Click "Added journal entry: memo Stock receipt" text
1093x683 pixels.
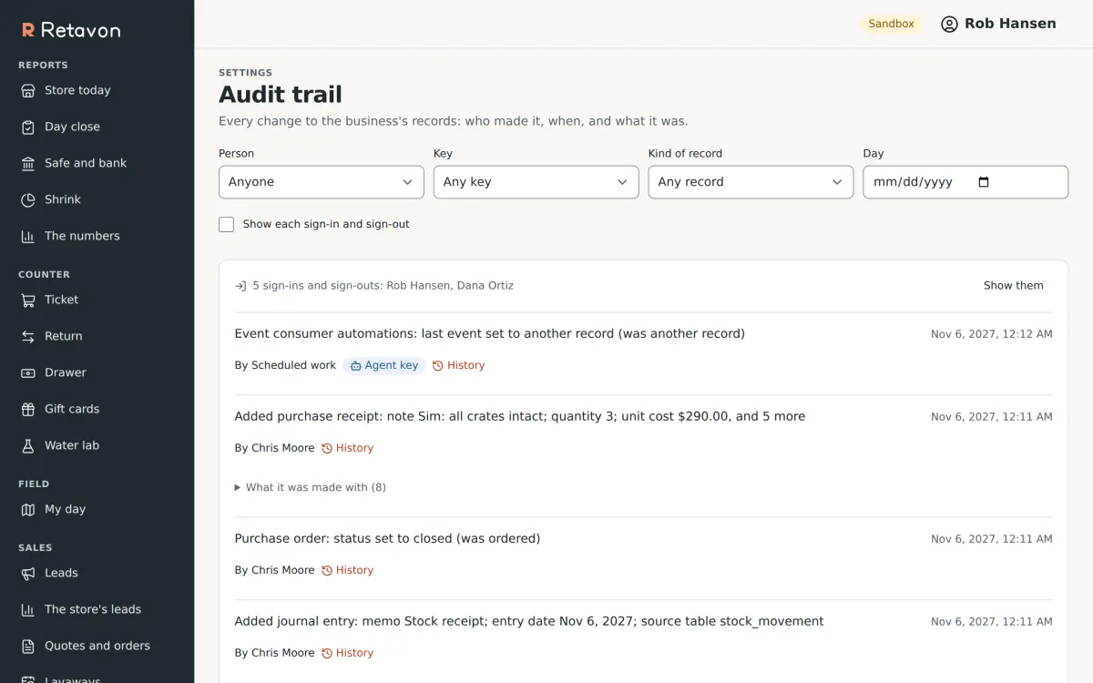[x=360, y=621]
